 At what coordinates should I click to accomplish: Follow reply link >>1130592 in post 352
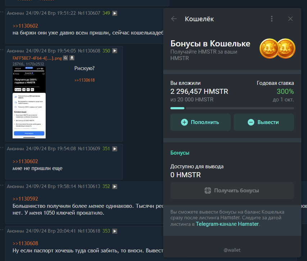25,199
